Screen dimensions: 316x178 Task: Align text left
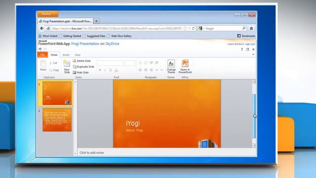pos(140,70)
